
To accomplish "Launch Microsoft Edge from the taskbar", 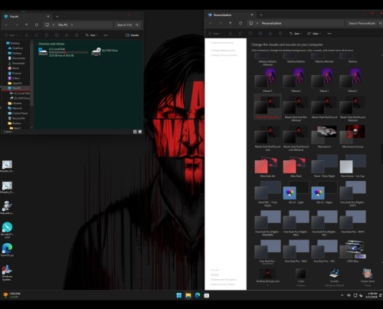I will [x=198, y=295].
